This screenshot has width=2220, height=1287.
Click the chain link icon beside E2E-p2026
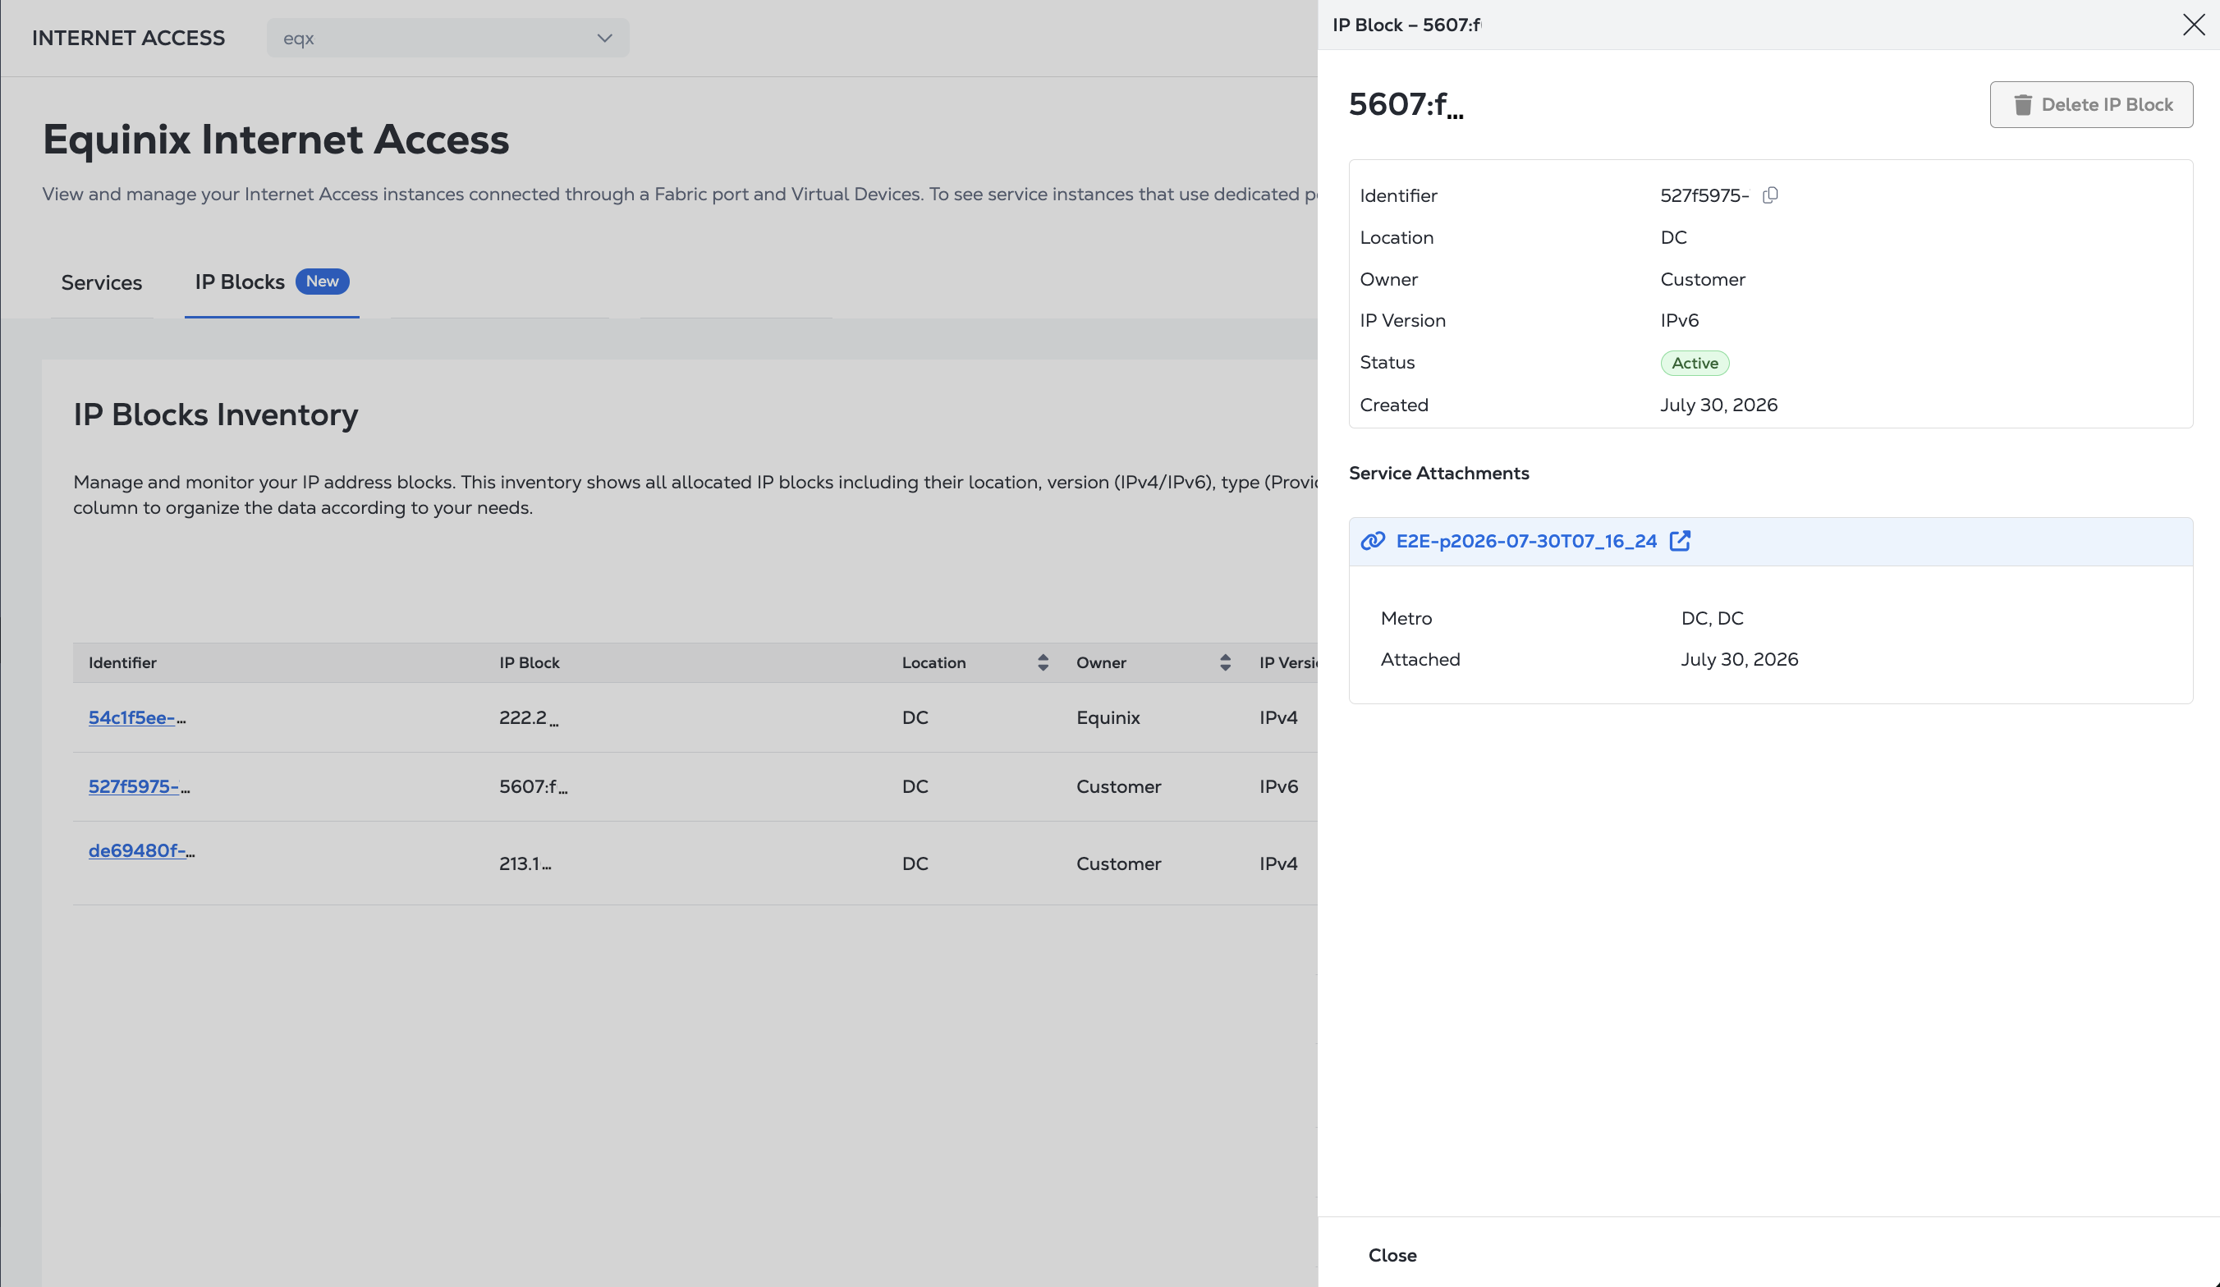(x=1373, y=541)
